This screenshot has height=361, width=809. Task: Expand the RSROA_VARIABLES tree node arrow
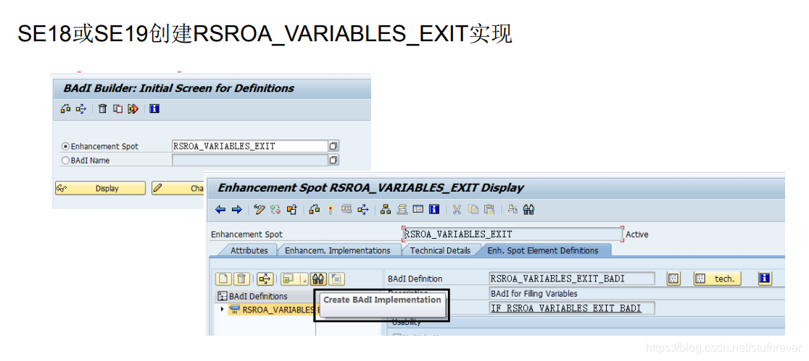coord(223,309)
